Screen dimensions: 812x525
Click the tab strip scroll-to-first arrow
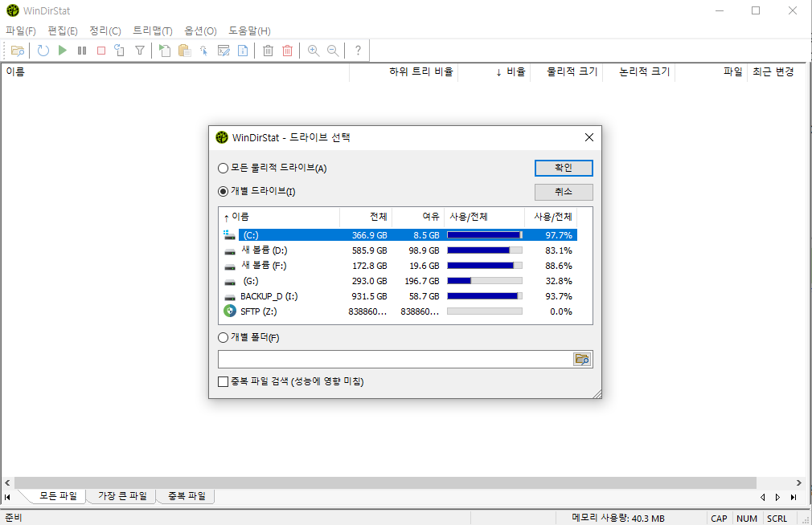coord(7,497)
